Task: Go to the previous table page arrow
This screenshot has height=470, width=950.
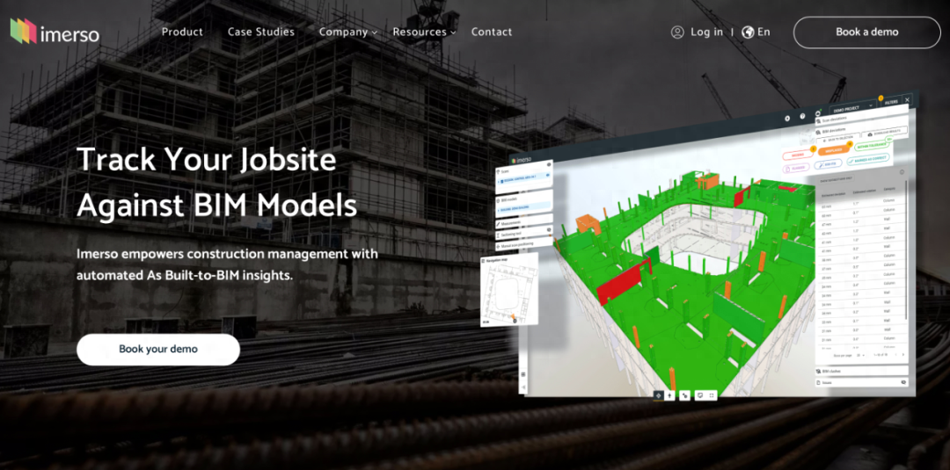Action: tap(896, 354)
